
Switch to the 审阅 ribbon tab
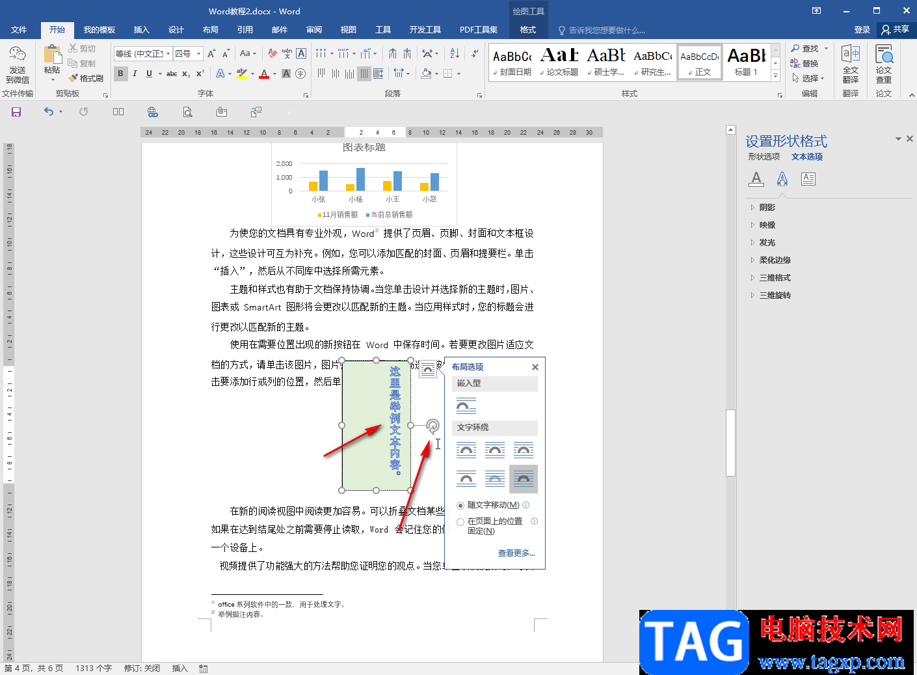(314, 30)
